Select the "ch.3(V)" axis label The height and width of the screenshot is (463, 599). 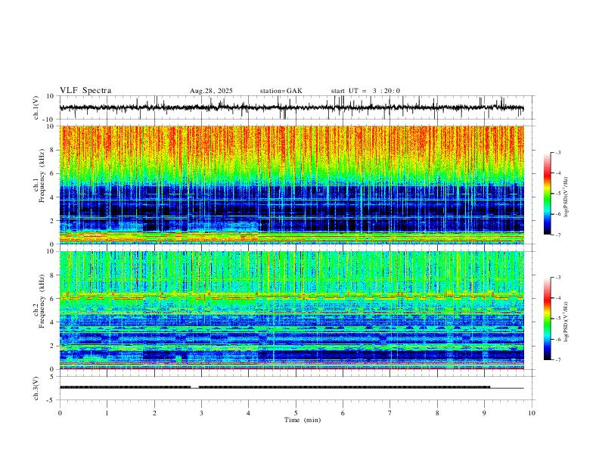(x=36, y=388)
